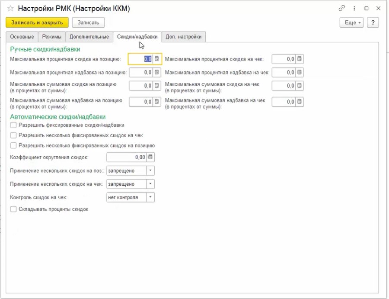Click max sum discount on position field
This screenshot has height=299, width=389.
tap(141, 86)
